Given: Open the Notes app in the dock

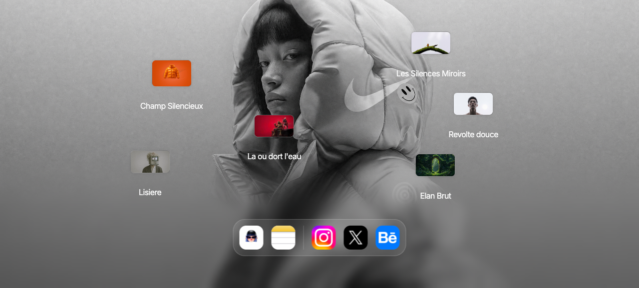Looking at the screenshot, I should (284, 238).
